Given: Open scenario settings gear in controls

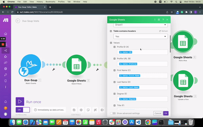Looking at the screenshot, I should [81, 110].
